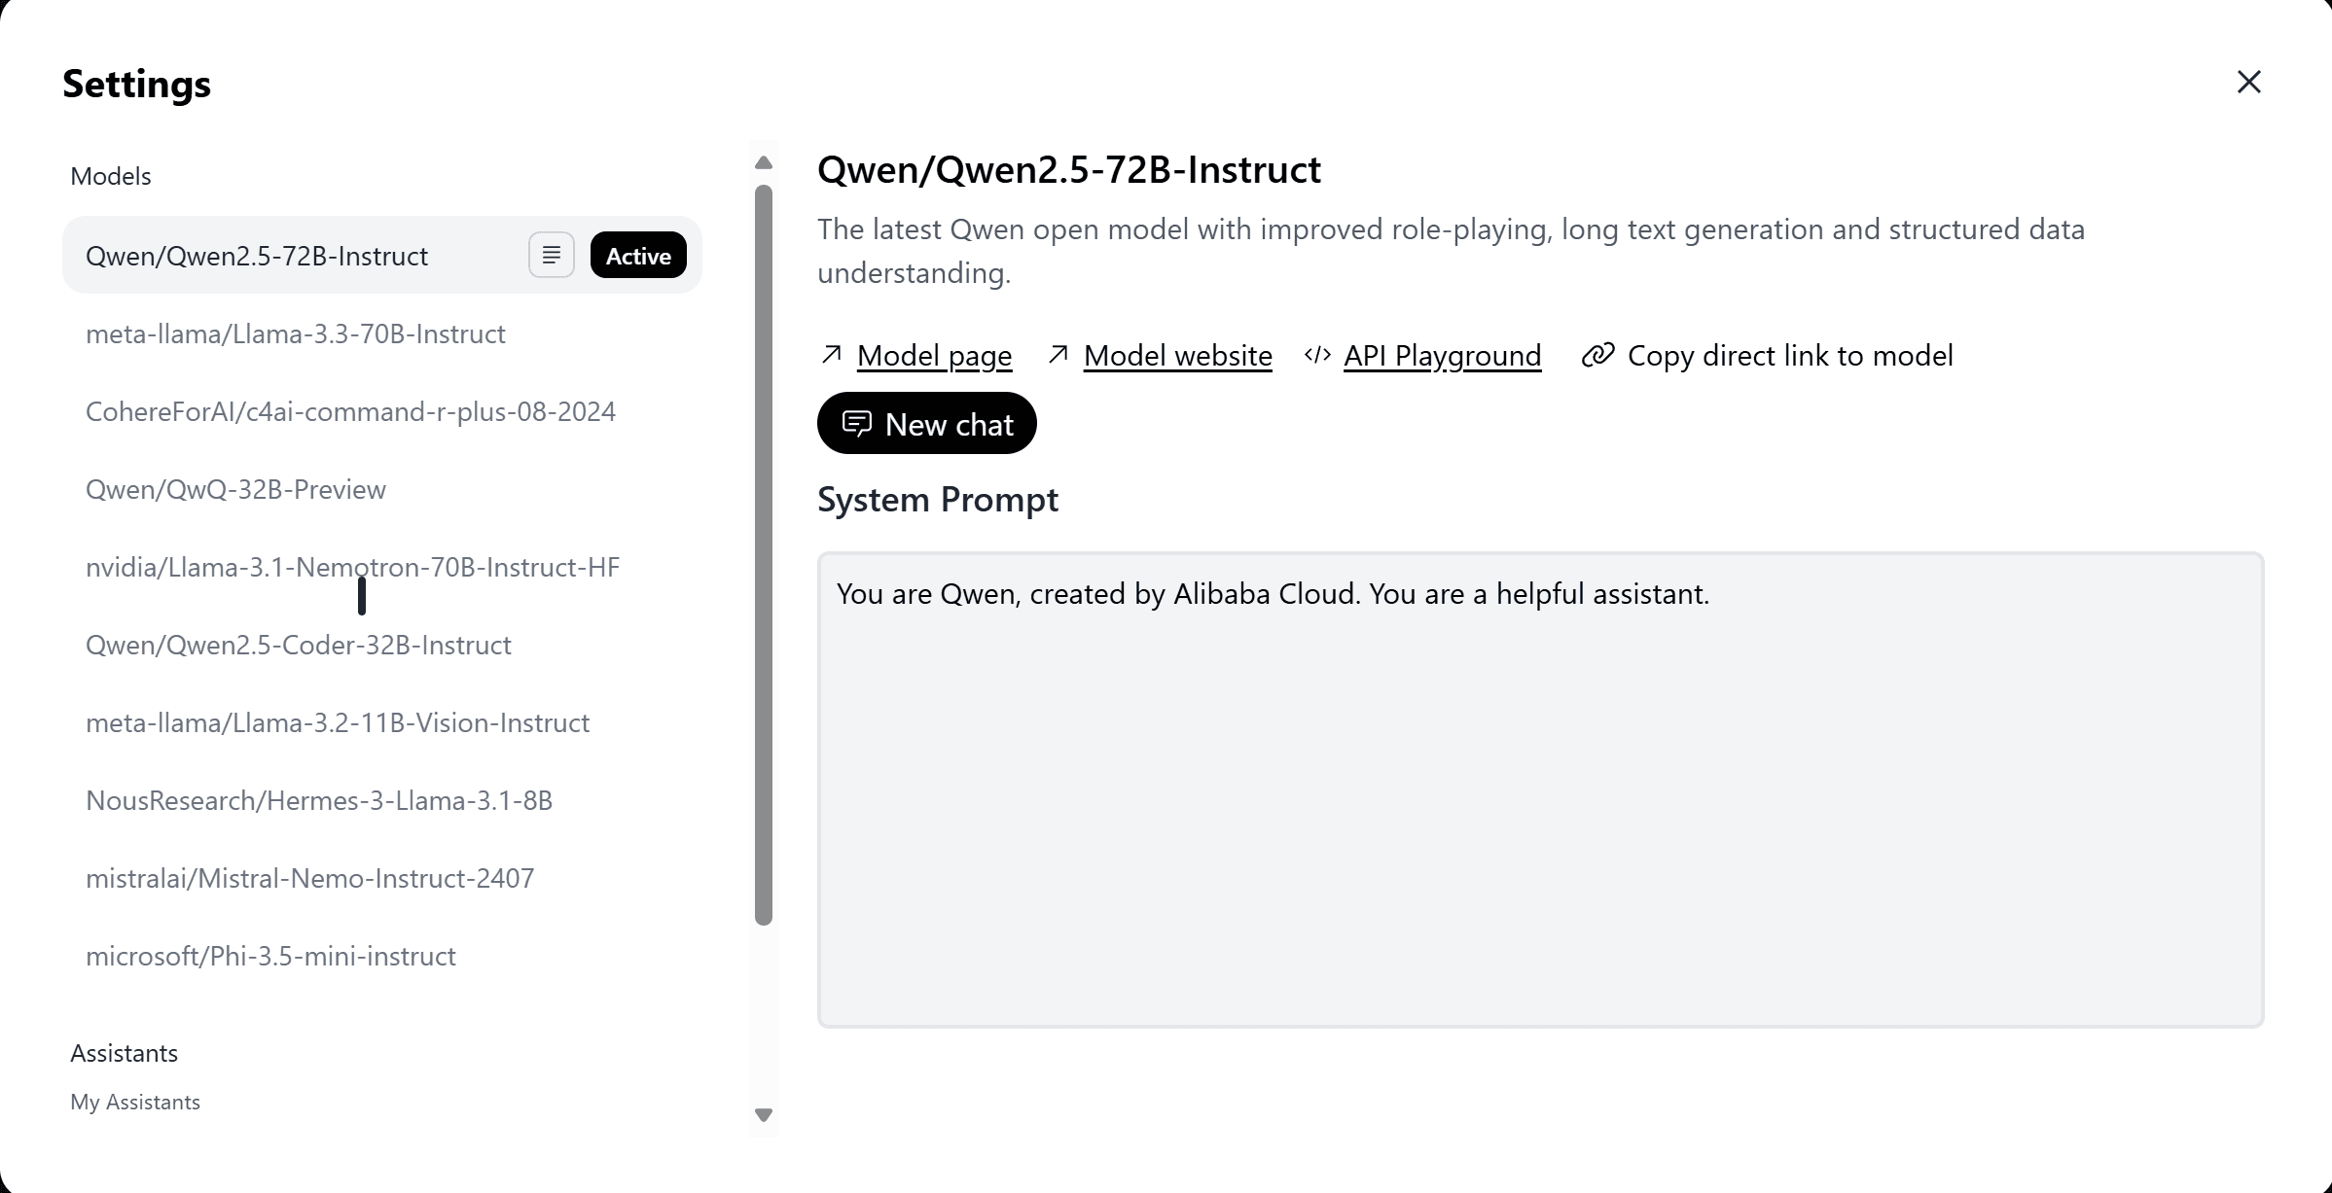Close the Settings dialog with the X
This screenshot has height=1193, width=2332.
click(x=2249, y=82)
